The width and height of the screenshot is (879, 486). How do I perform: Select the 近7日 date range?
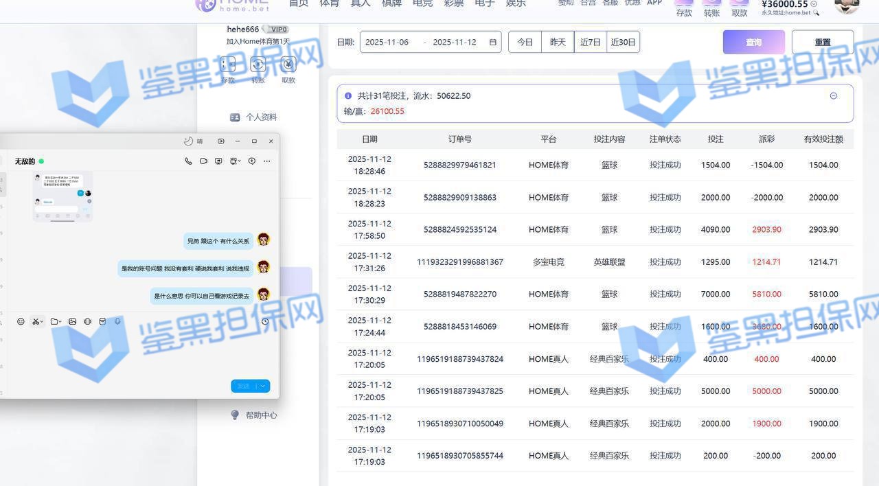[590, 43]
